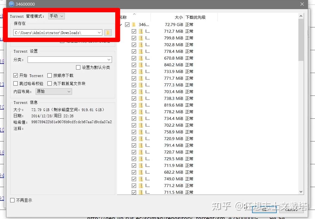Screen dimensions: 315x219
Task: Click the archive icon in the 670.8 MiB row
Action: 141,58
